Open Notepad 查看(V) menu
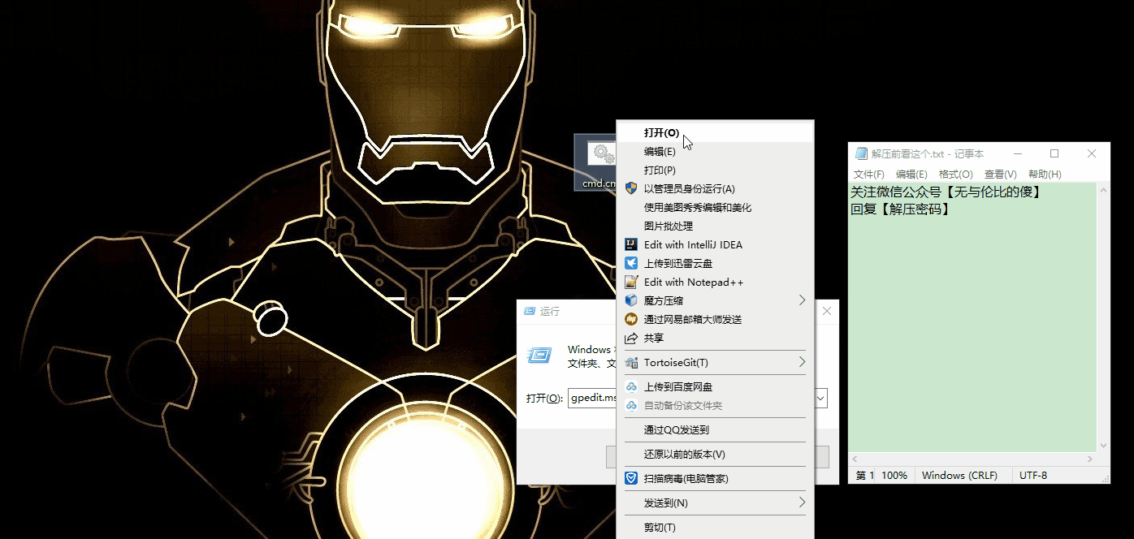This screenshot has width=1134, height=539. [x=1000, y=175]
